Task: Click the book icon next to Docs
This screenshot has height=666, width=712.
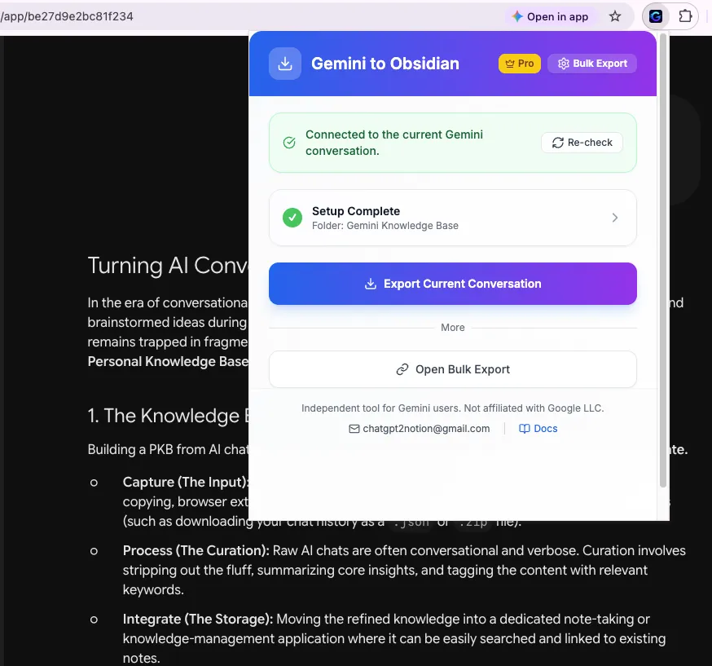Action: pyautogui.click(x=525, y=429)
